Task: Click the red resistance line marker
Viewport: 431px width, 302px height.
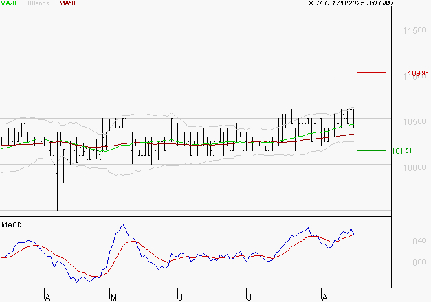Action: 371,72
